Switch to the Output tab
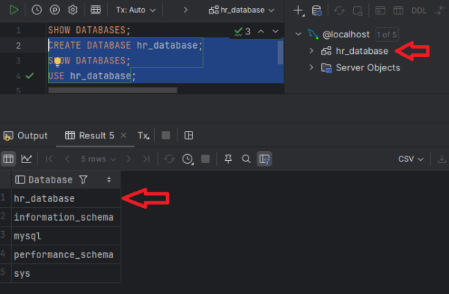 click(x=25, y=135)
